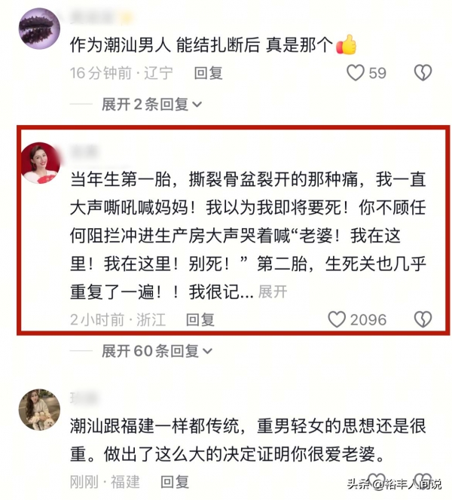Dislike the 潮汕男人 comment via broken heart
The height and width of the screenshot is (500, 452).
click(423, 73)
